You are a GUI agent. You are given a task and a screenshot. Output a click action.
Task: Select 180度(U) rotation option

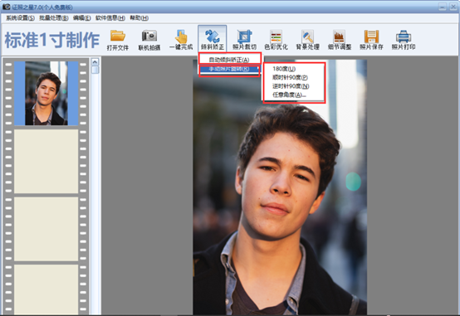(284, 69)
